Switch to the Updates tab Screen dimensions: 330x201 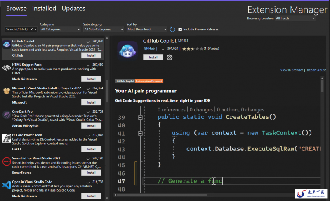point(73,9)
